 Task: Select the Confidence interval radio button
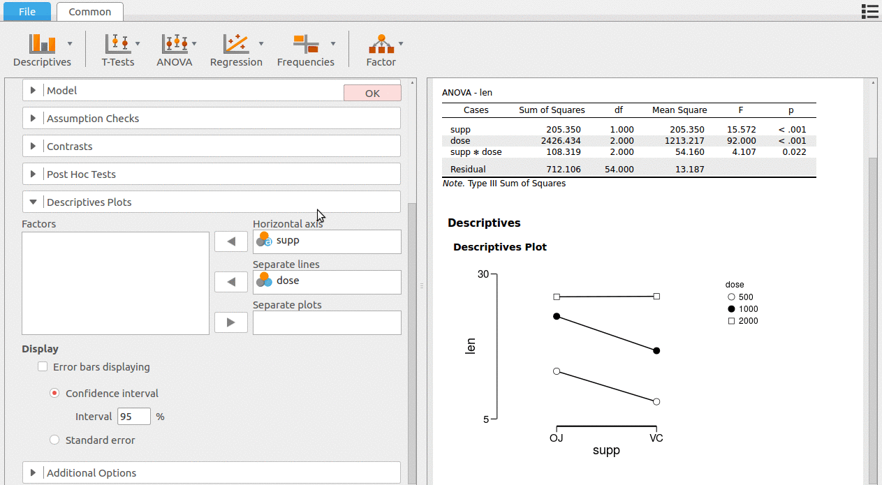pos(54,393)
